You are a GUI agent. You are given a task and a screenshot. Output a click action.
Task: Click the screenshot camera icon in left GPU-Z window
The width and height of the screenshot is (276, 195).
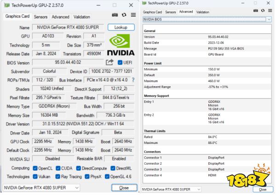click(115, 15)
